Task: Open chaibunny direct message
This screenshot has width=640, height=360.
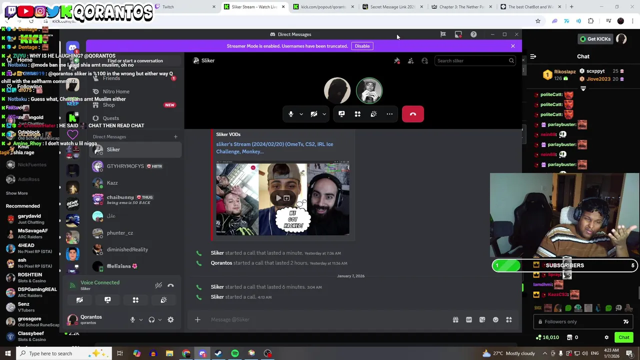Action: 135,199
